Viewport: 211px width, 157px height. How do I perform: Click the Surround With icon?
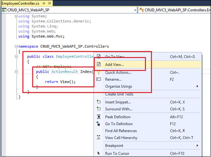tap(99, 109)
